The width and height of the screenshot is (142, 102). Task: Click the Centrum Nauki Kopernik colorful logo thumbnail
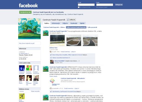click(55, 82)
